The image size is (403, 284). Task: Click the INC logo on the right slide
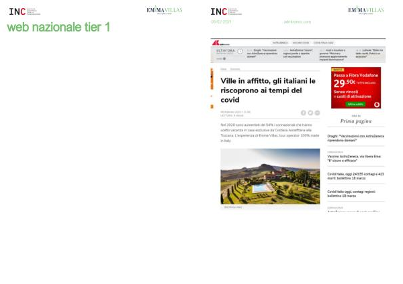[226, 11]
